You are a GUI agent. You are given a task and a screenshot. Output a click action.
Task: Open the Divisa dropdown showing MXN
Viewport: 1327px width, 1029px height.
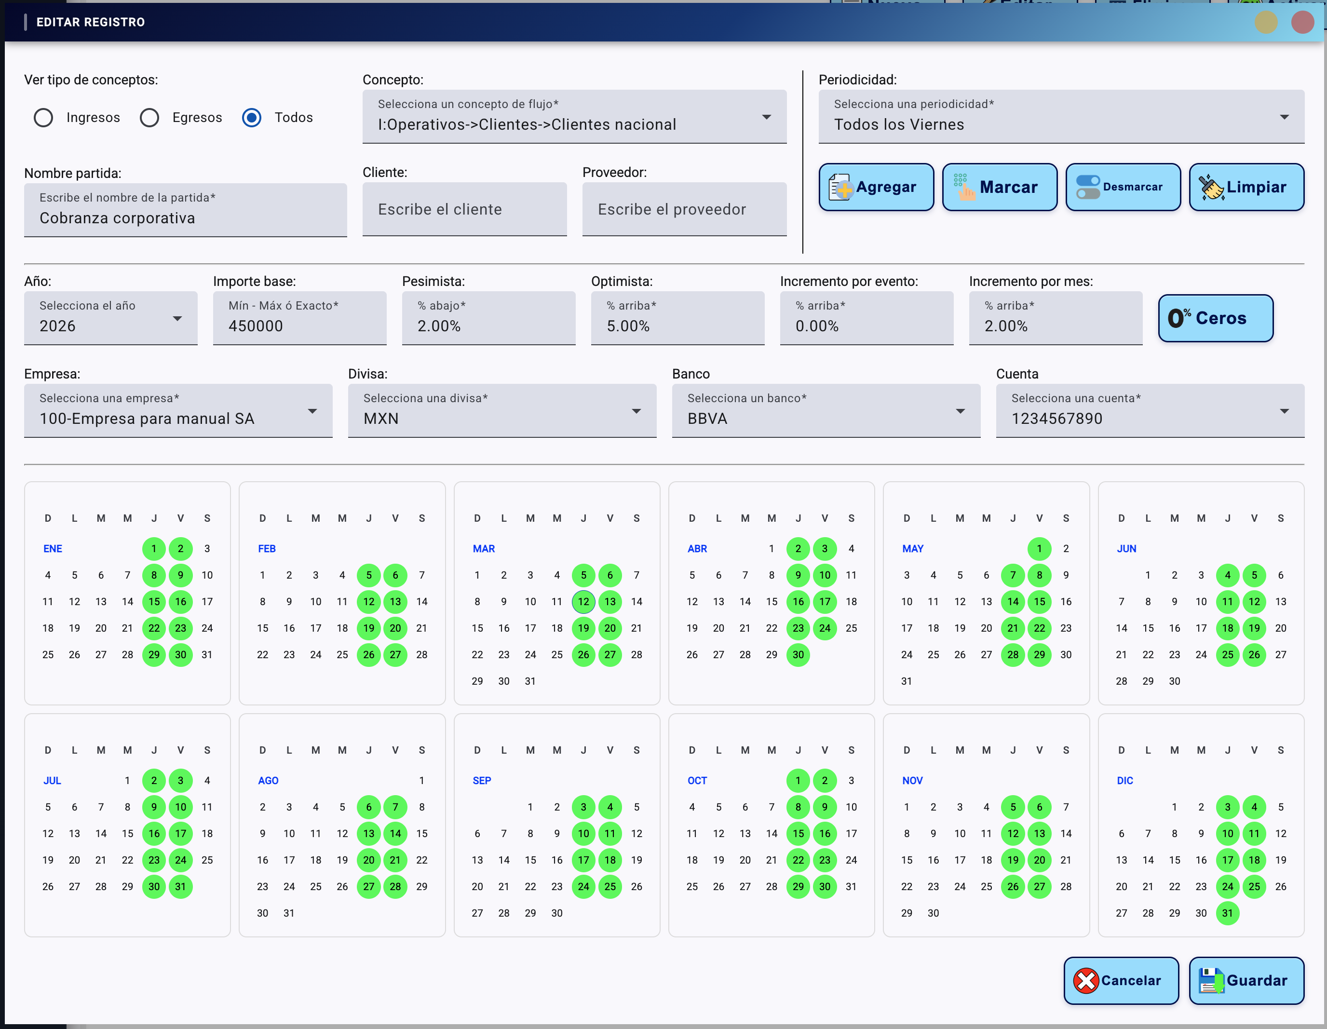pos(502,411)
